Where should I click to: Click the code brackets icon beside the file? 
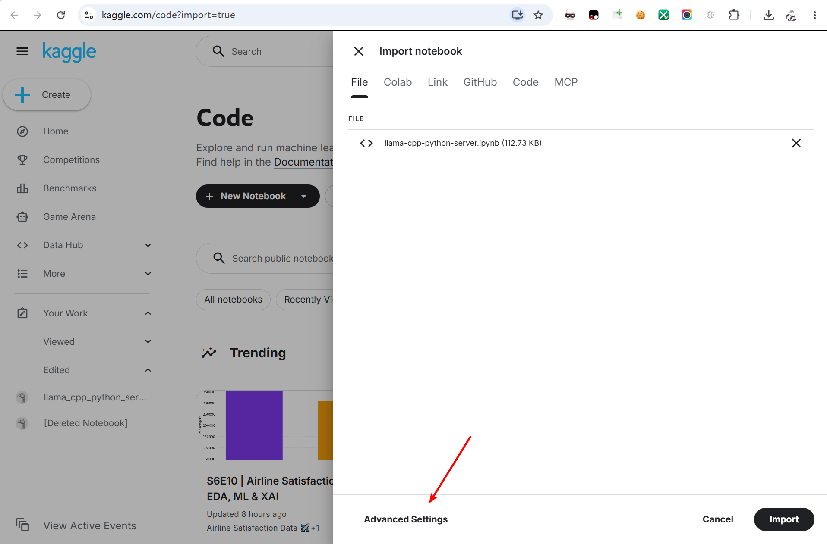tap(366, 143)
